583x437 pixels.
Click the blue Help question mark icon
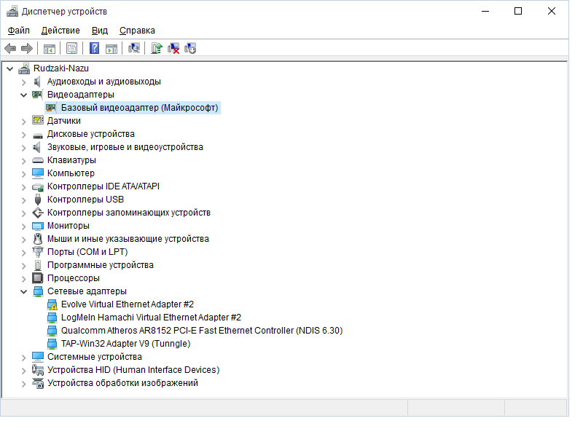(x=95, y=48)
